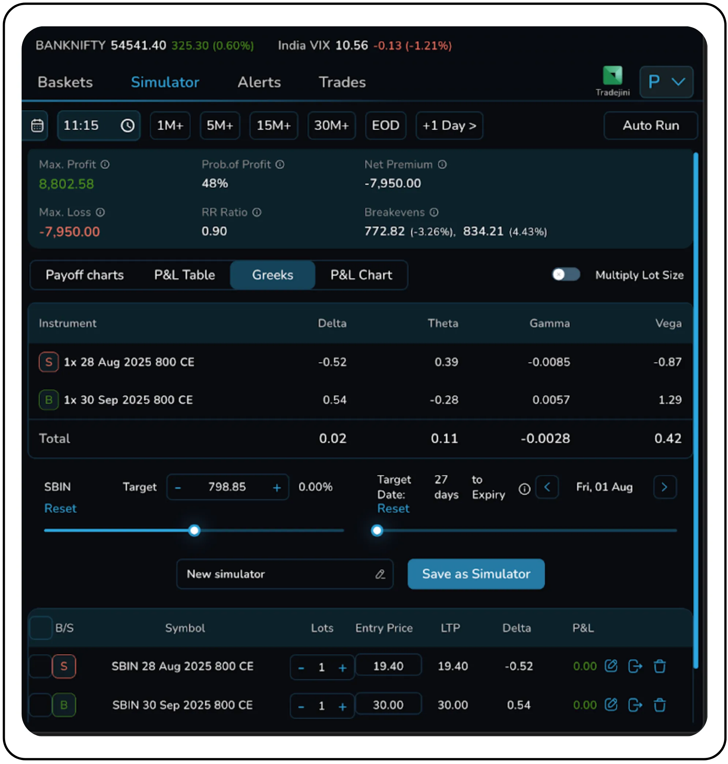Check the SBIN 28 Aug 2025 row checkbox
This screenshot has height=764, width=728.
point(41,666)
